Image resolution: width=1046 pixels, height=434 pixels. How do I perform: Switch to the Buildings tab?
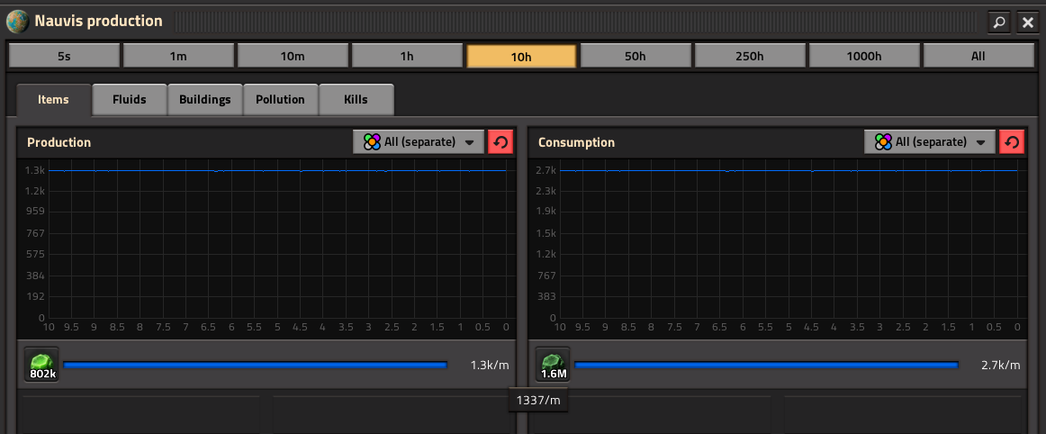click(x=205, y=99)
